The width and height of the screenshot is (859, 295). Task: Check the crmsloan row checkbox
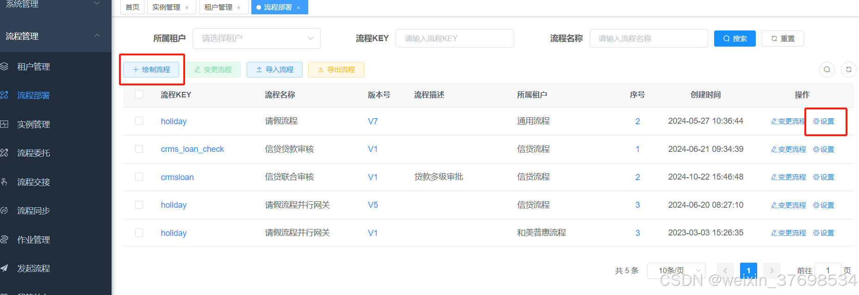point(139,177)
